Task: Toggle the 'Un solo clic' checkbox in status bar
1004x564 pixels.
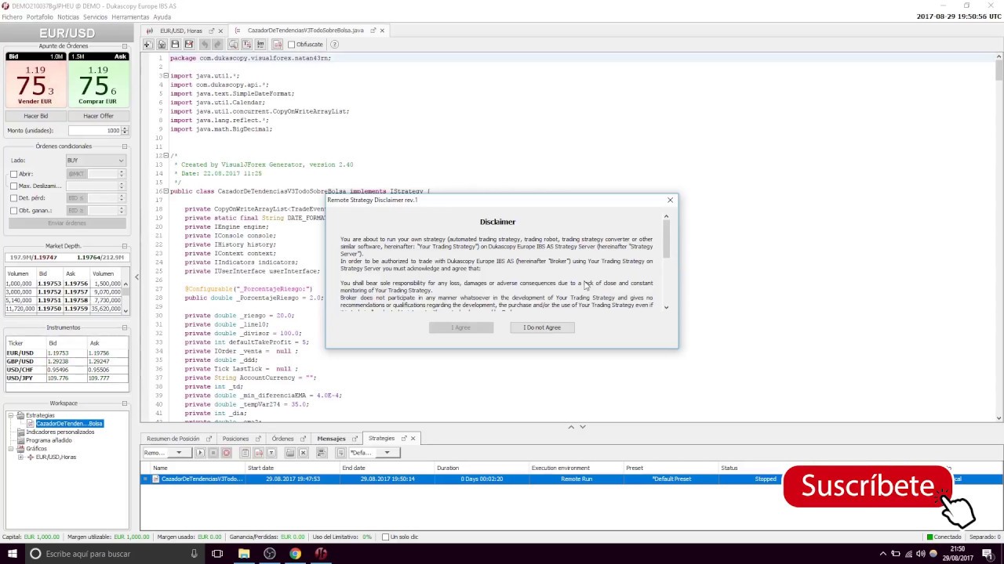Action: point(385,537)
